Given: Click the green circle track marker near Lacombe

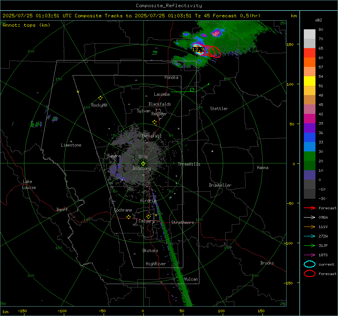Looking at the screenshot, I should coord(192,89).
